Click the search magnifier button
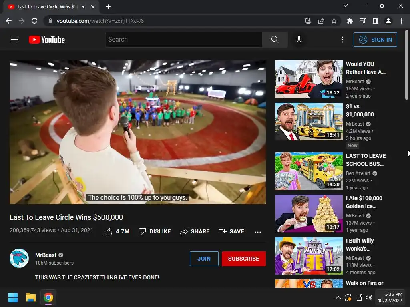This screenshot has height=307, width=410. point(275,40)
